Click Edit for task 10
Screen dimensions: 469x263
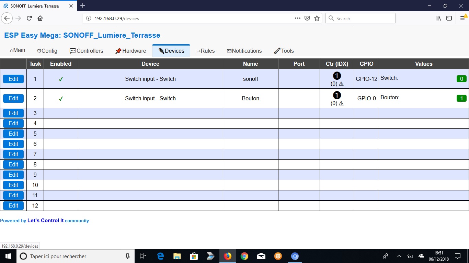pyautogui.click(x=13, y=185)
